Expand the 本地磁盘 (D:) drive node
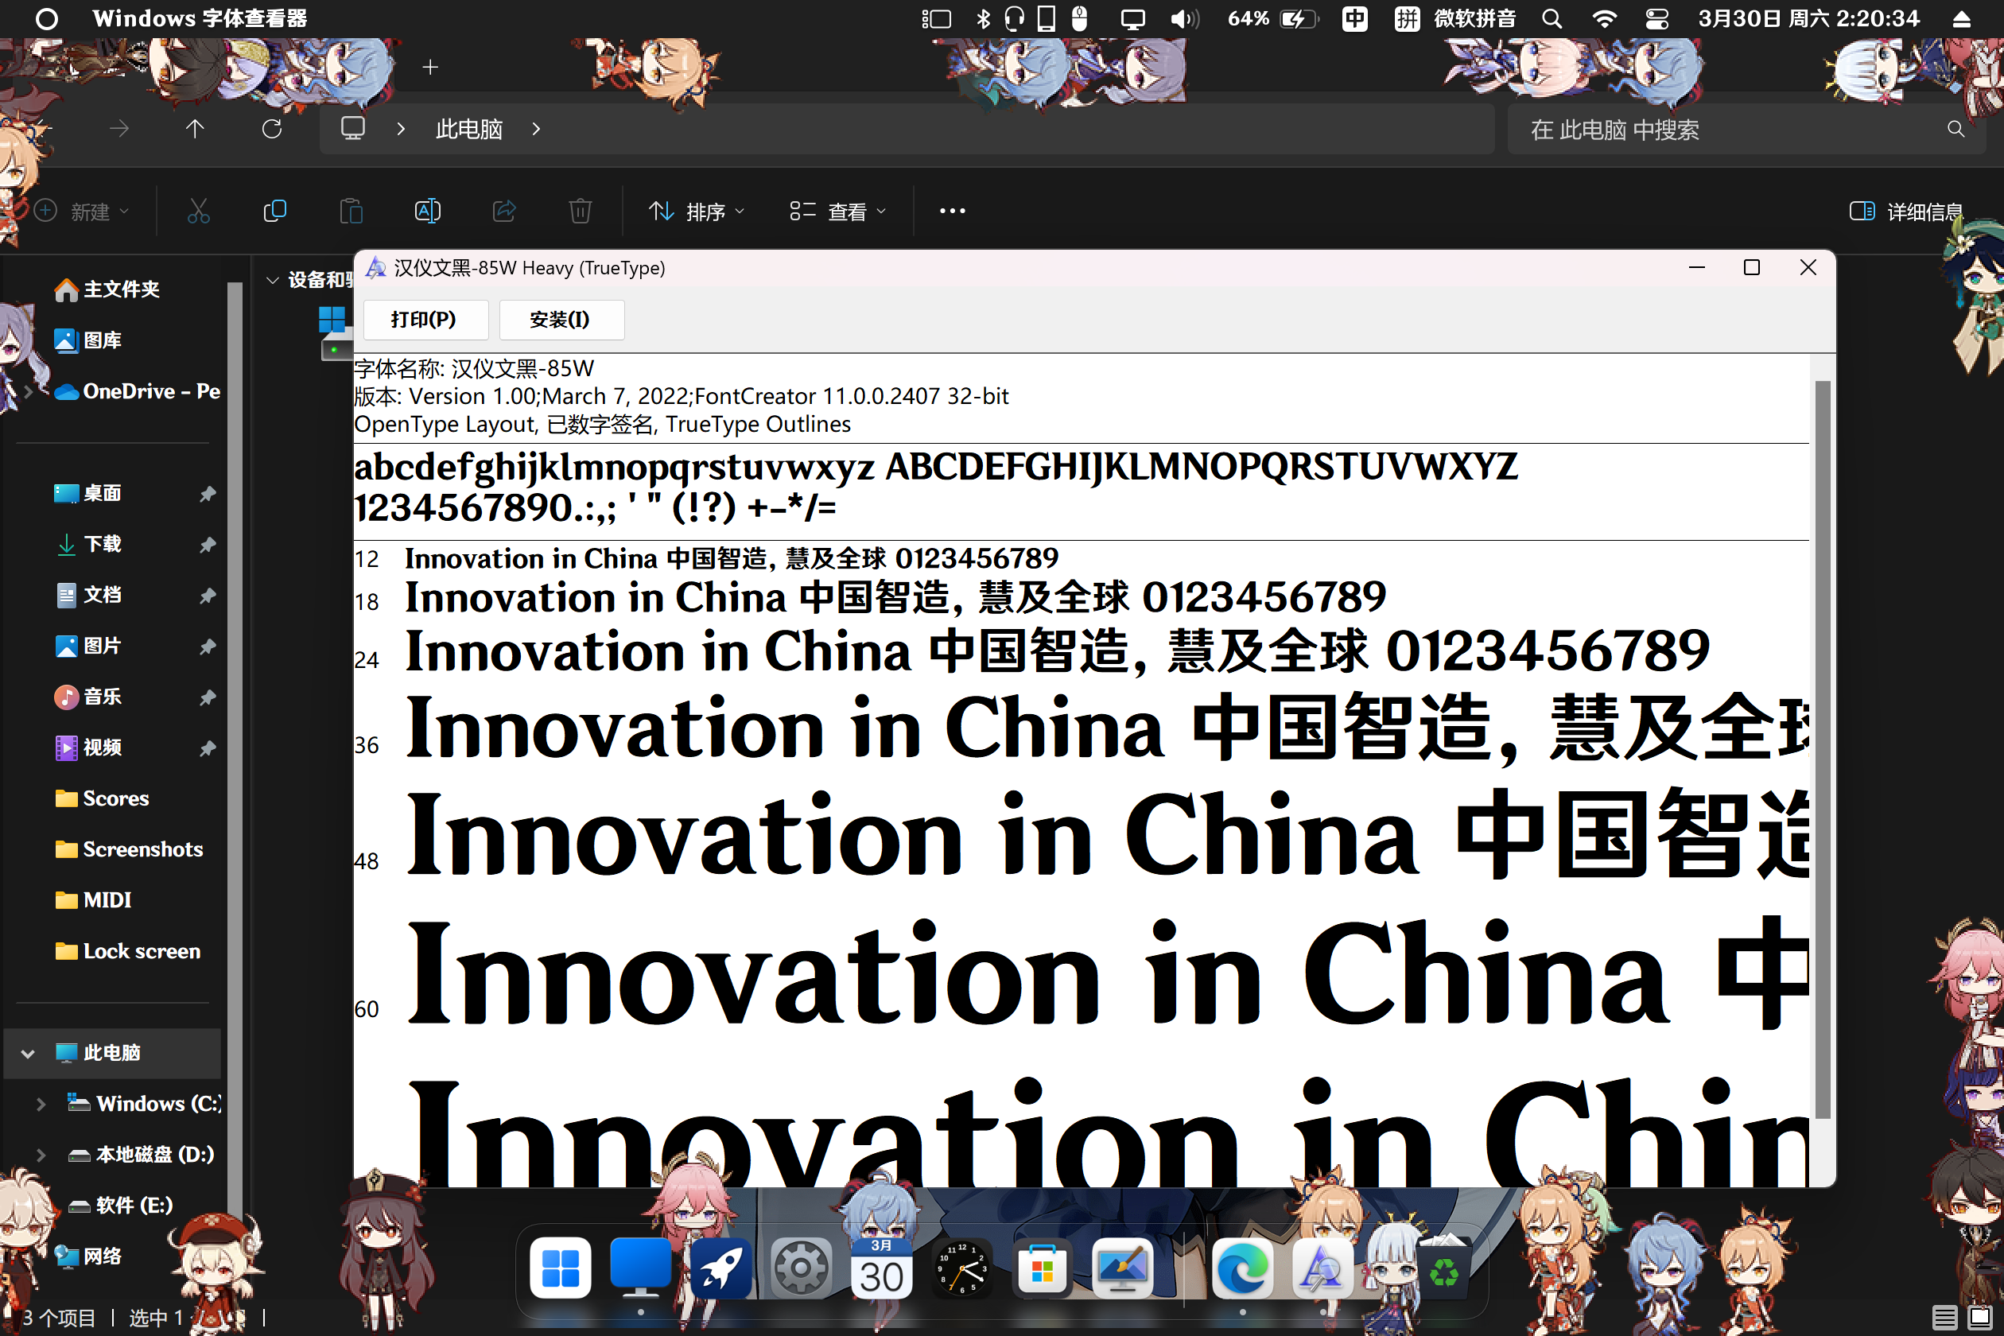 point(41,1155)
